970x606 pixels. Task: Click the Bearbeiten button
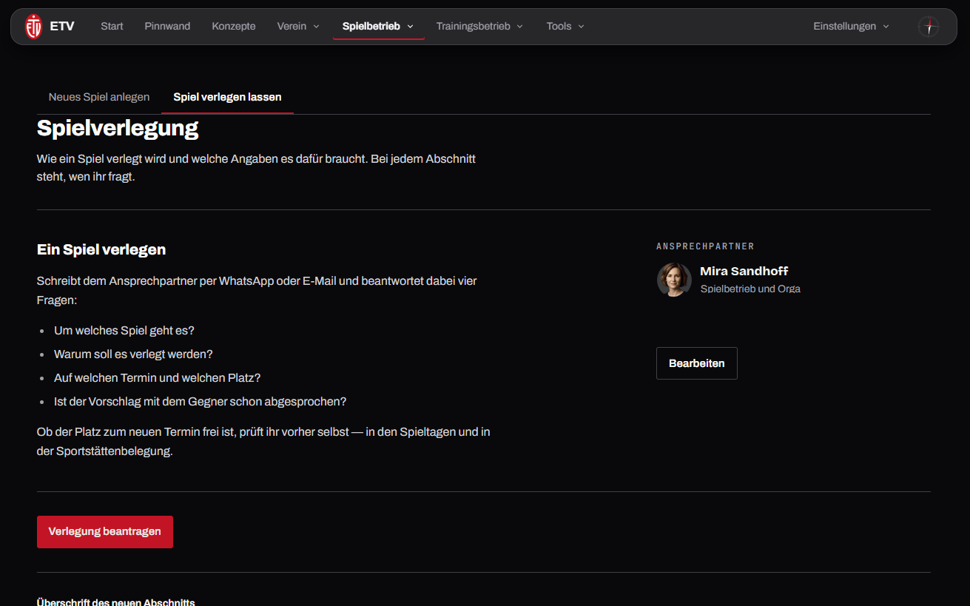[x=697, y=363]
